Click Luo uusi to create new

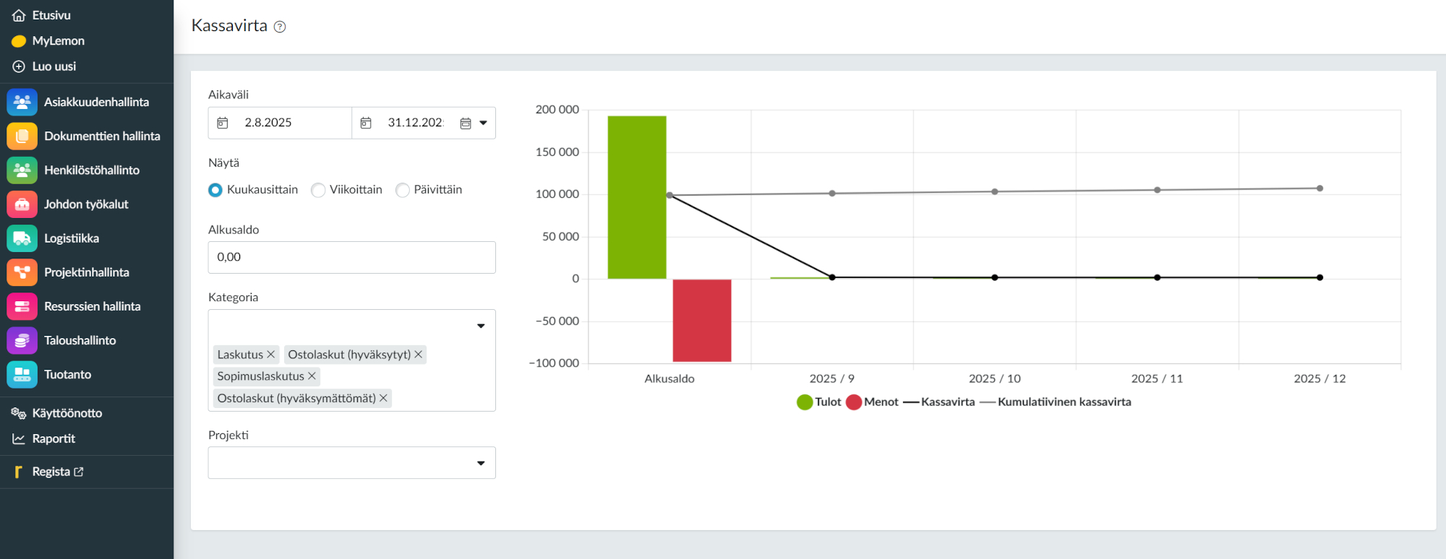[54, 66]
